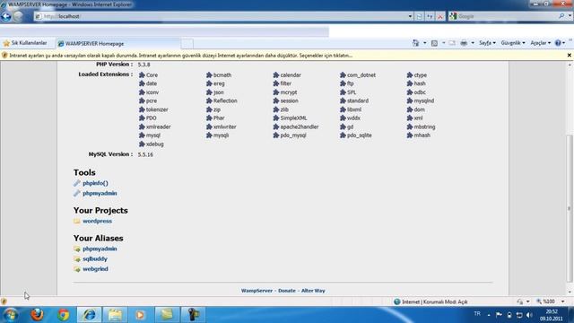
Task: Expand the Home icon dropdown arrow
Action: pyautogui.click(x=424, y=43)
